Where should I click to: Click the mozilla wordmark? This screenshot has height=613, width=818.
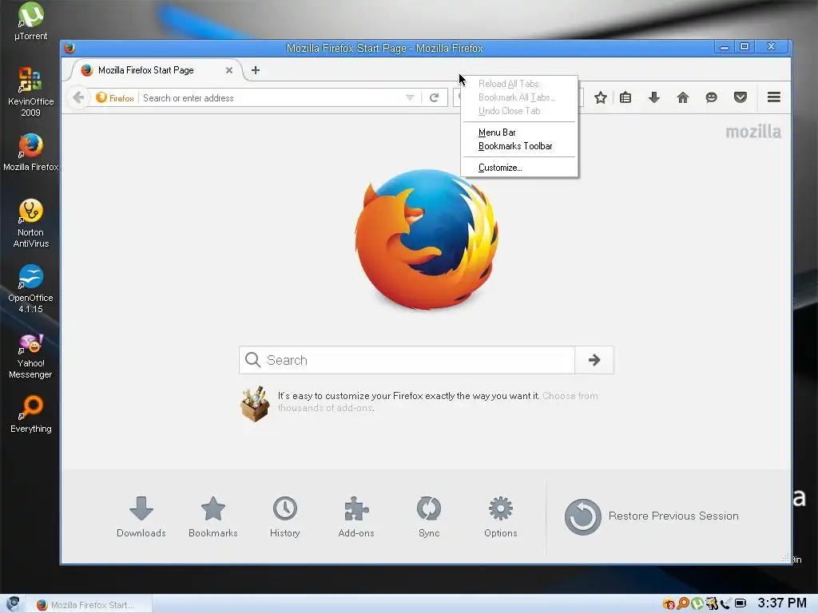point(752,132)
